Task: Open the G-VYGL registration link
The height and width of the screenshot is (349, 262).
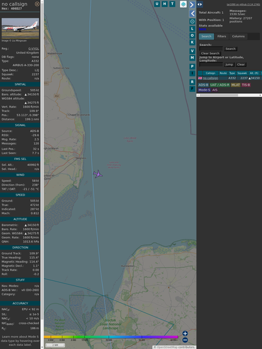Action: point(33,49)
